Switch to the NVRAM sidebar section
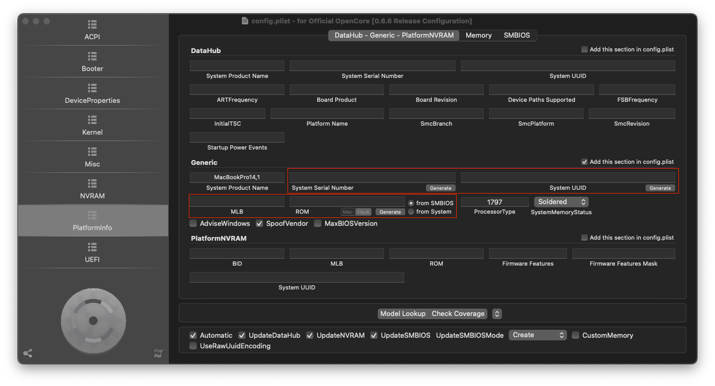The height and width of the screenshot is (386, 715). click(x=92, y=189)
